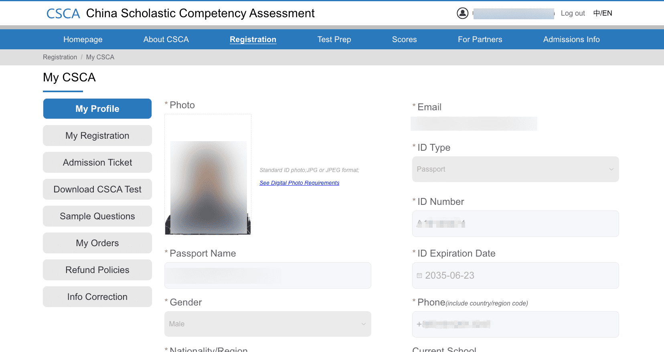
Task: Switch language with 中/EN toggle
Action: pyautogui.click(x=603, y=13)
